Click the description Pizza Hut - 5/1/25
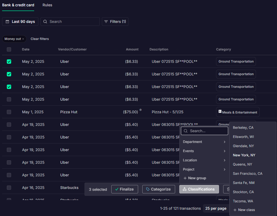Image resolution: width=277 pixels, height=216 pixels. [x=168, y=112]
